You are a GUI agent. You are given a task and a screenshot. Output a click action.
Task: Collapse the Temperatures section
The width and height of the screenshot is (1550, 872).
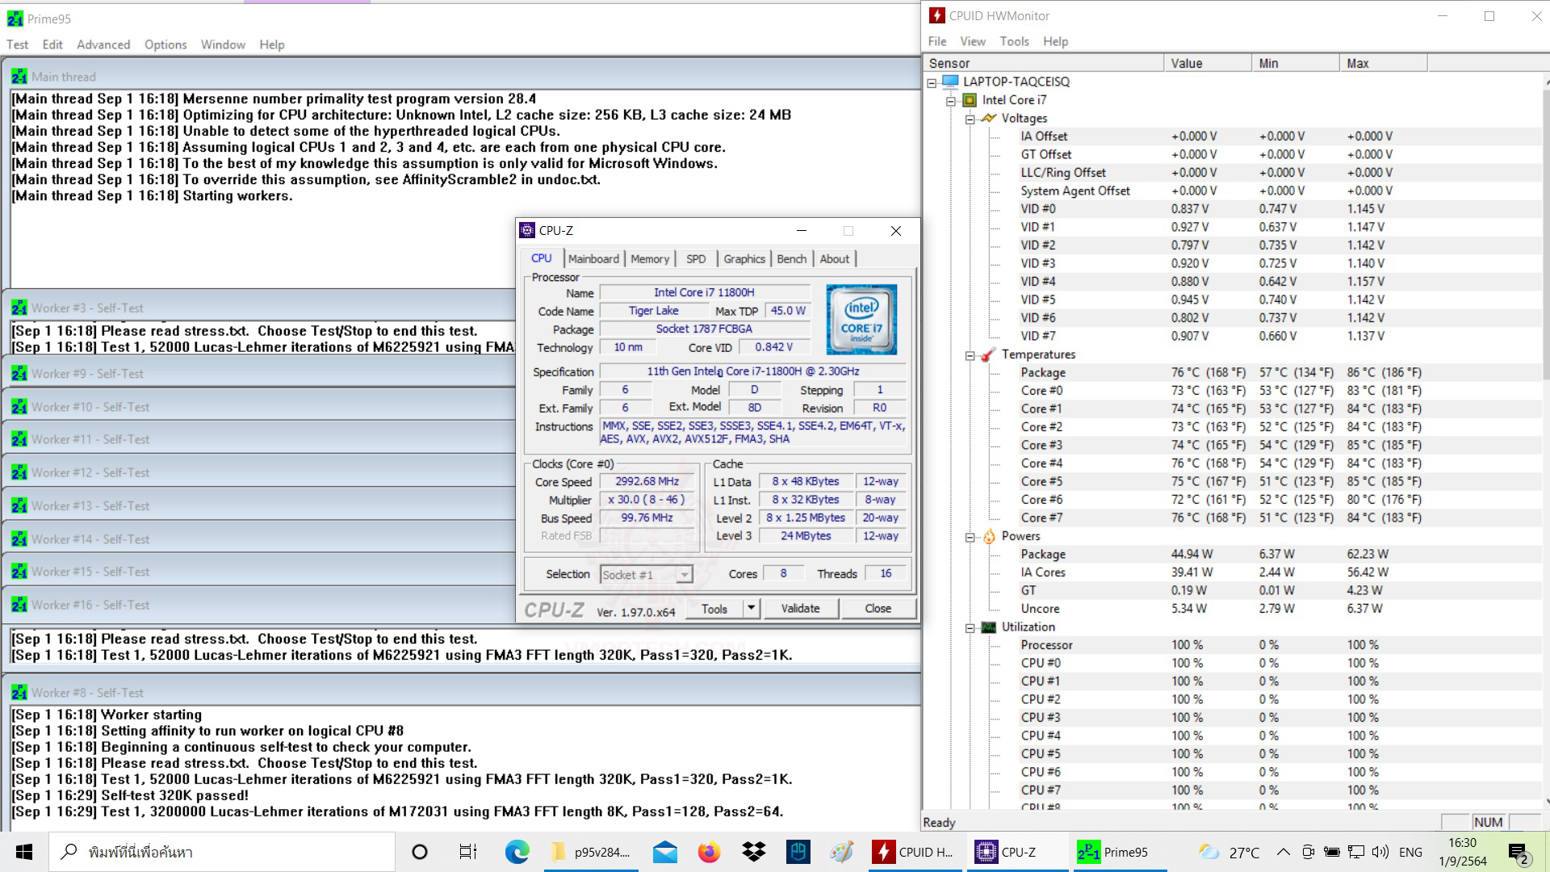pyautogui.click(x=969, y=354)
